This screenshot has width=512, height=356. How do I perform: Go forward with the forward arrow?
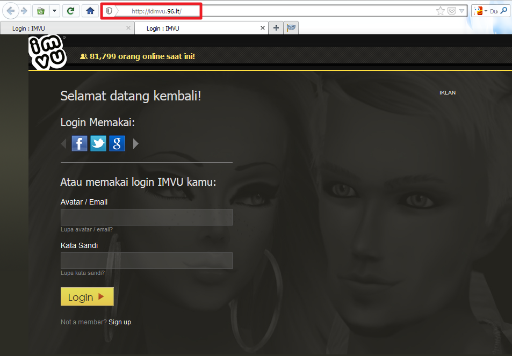click(x=24, y=11)
